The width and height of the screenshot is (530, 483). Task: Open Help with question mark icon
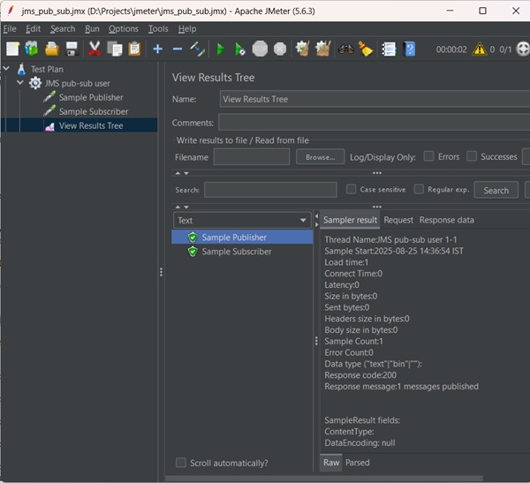click(409, 49)
